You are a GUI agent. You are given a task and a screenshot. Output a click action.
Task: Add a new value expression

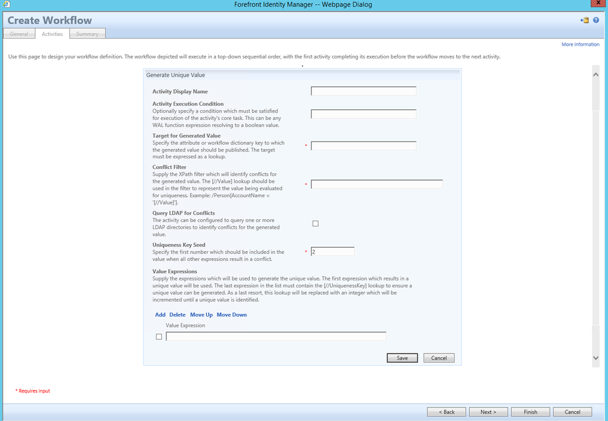(x=160, y=315)
